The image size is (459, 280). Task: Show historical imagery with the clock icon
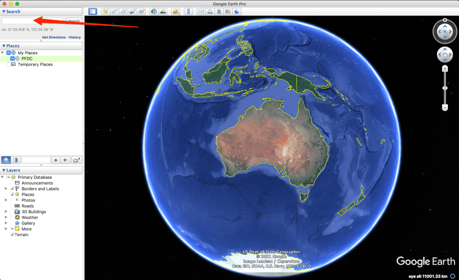coord(154,12)
